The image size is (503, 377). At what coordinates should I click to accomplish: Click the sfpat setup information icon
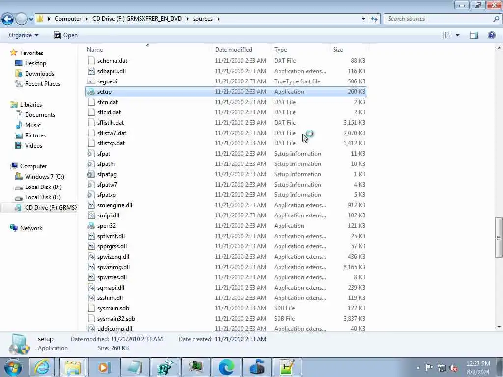[x=91, y=154]
